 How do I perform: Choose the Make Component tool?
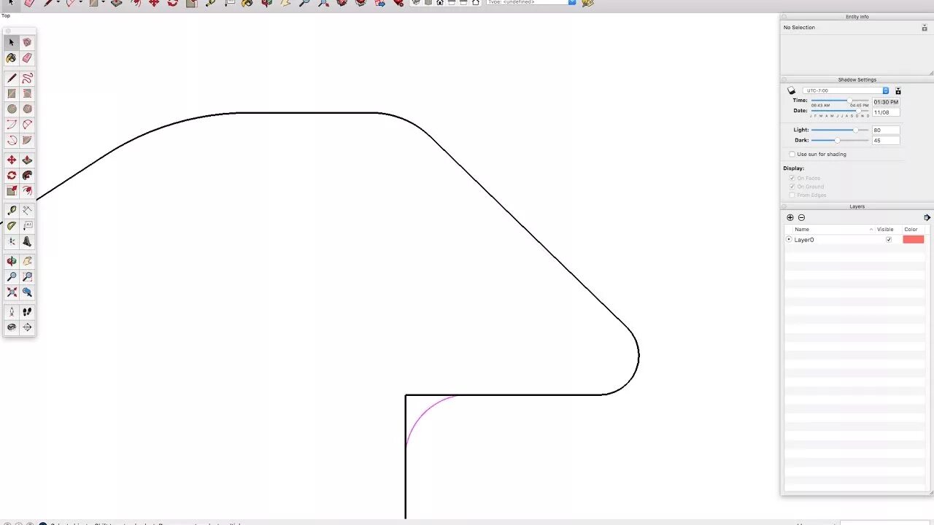click(27, 42)
